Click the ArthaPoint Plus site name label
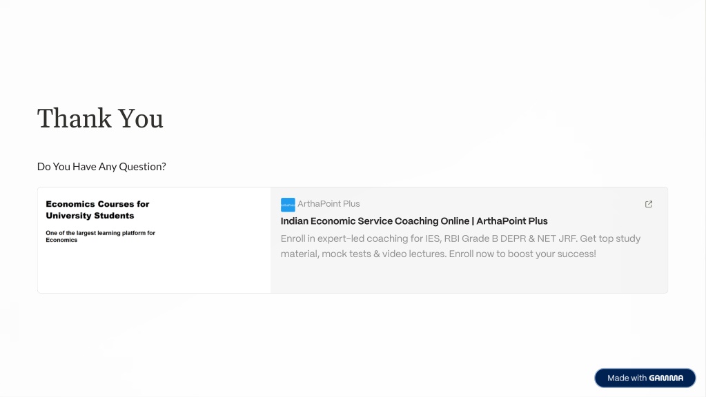Image resolution: width=706 pixels, height=397 pixels. [x=329, y=204]
